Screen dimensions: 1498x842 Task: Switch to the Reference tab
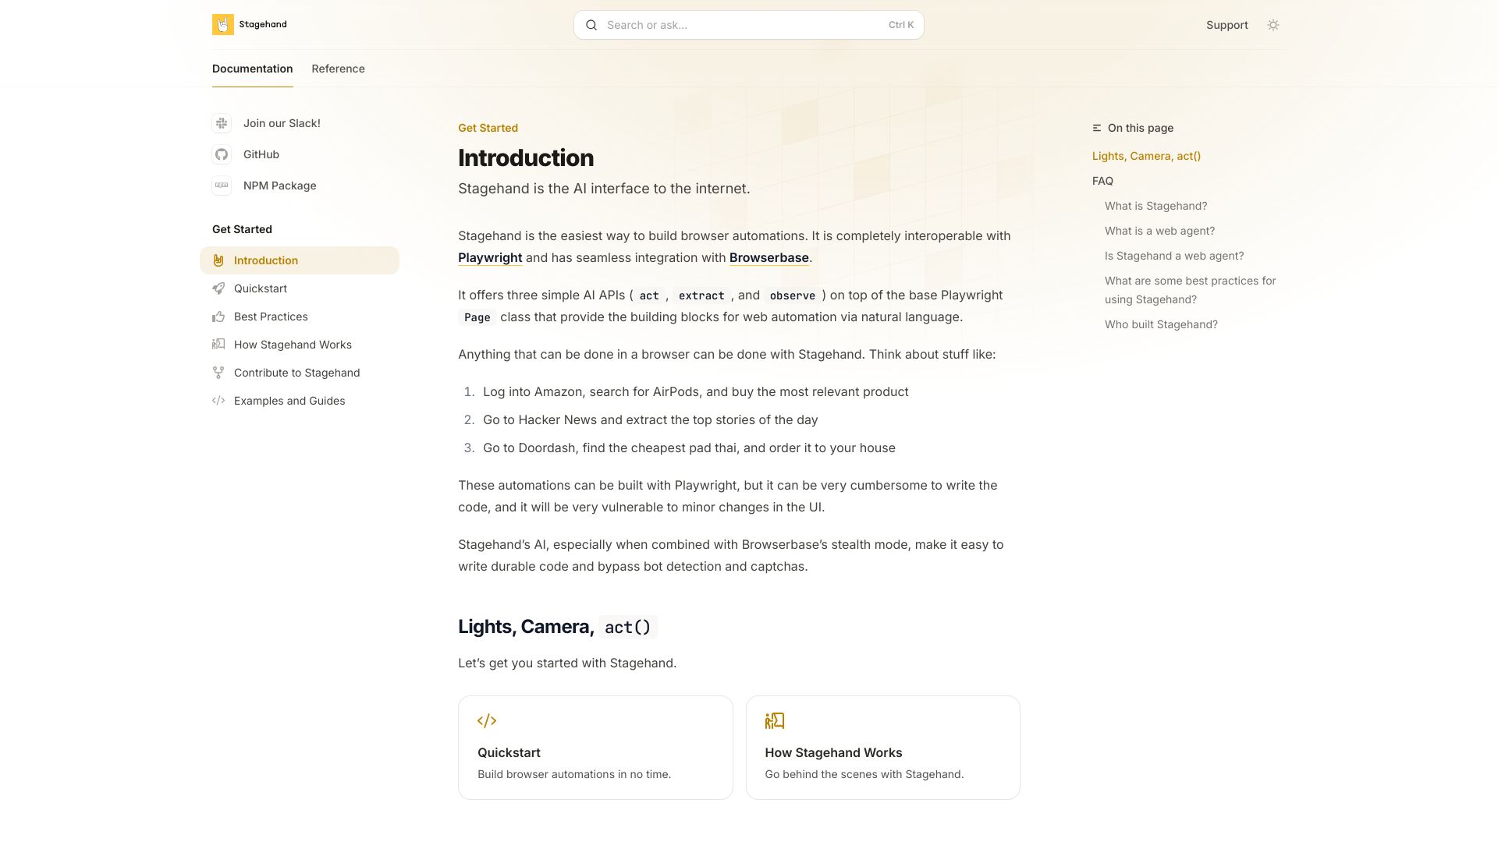(x=338, y=69)
